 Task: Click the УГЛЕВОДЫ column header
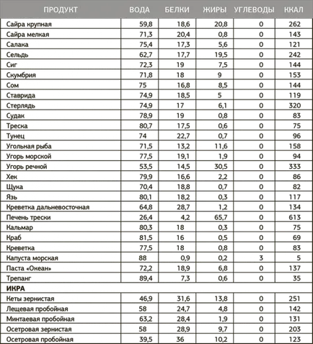point(254,10)
